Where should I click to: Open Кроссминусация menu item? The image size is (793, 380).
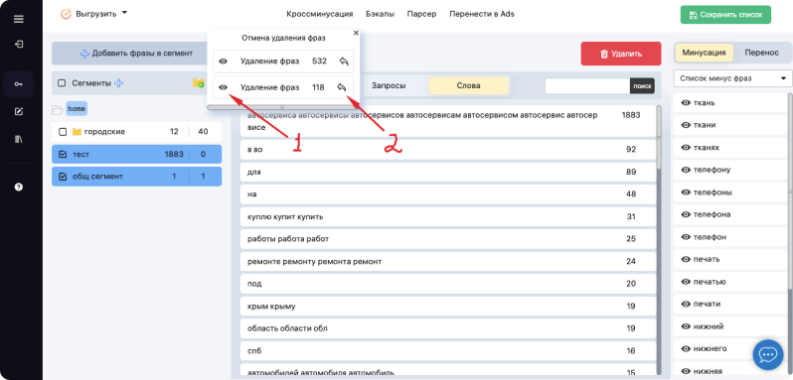click(x=320, y=14)
